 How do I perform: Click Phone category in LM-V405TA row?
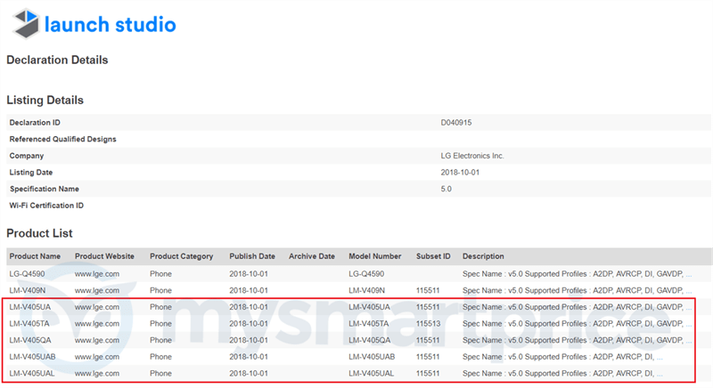click(160, 324)
